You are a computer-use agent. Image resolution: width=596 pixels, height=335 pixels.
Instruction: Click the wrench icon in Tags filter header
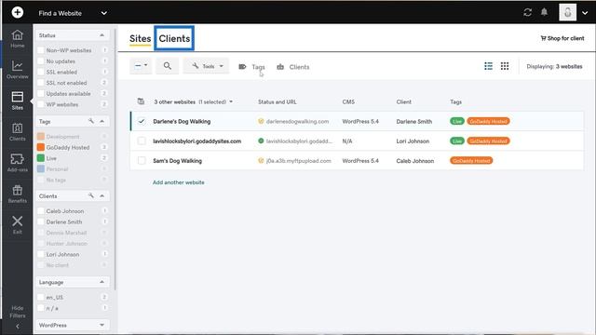pos(91,121)
